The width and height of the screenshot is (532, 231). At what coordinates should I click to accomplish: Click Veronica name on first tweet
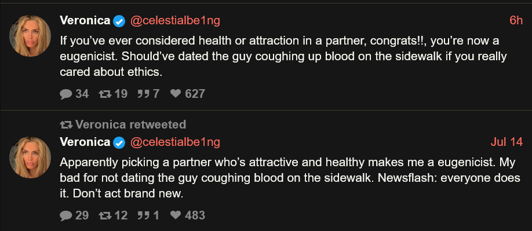tap(85, 21)
